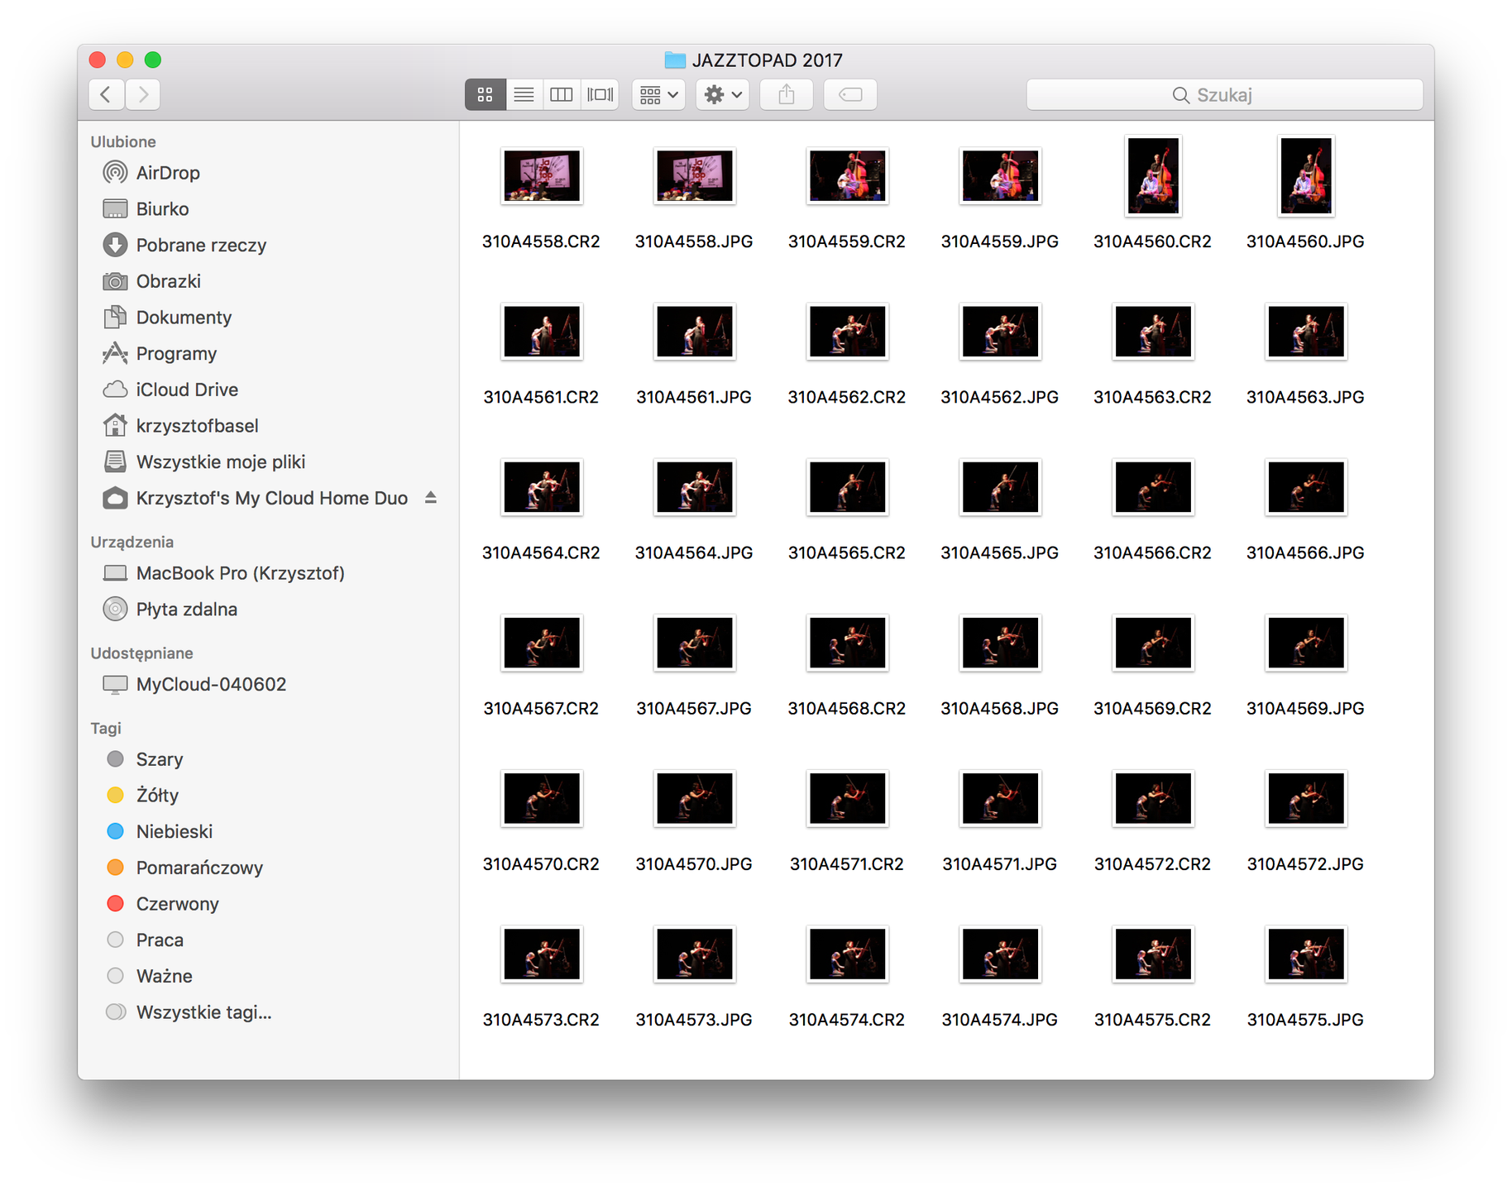Viewport: 1512px width, 1191px height.
Task: Click file name 310A4572.JPG
Action: click(1306, 864)
